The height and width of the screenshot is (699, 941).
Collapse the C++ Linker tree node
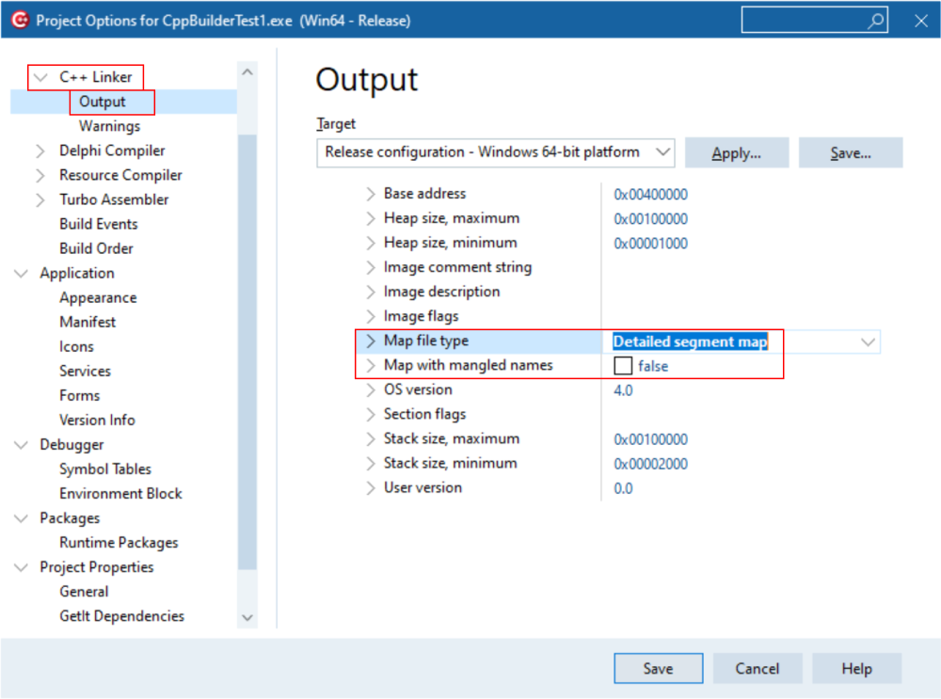(40, 77)
